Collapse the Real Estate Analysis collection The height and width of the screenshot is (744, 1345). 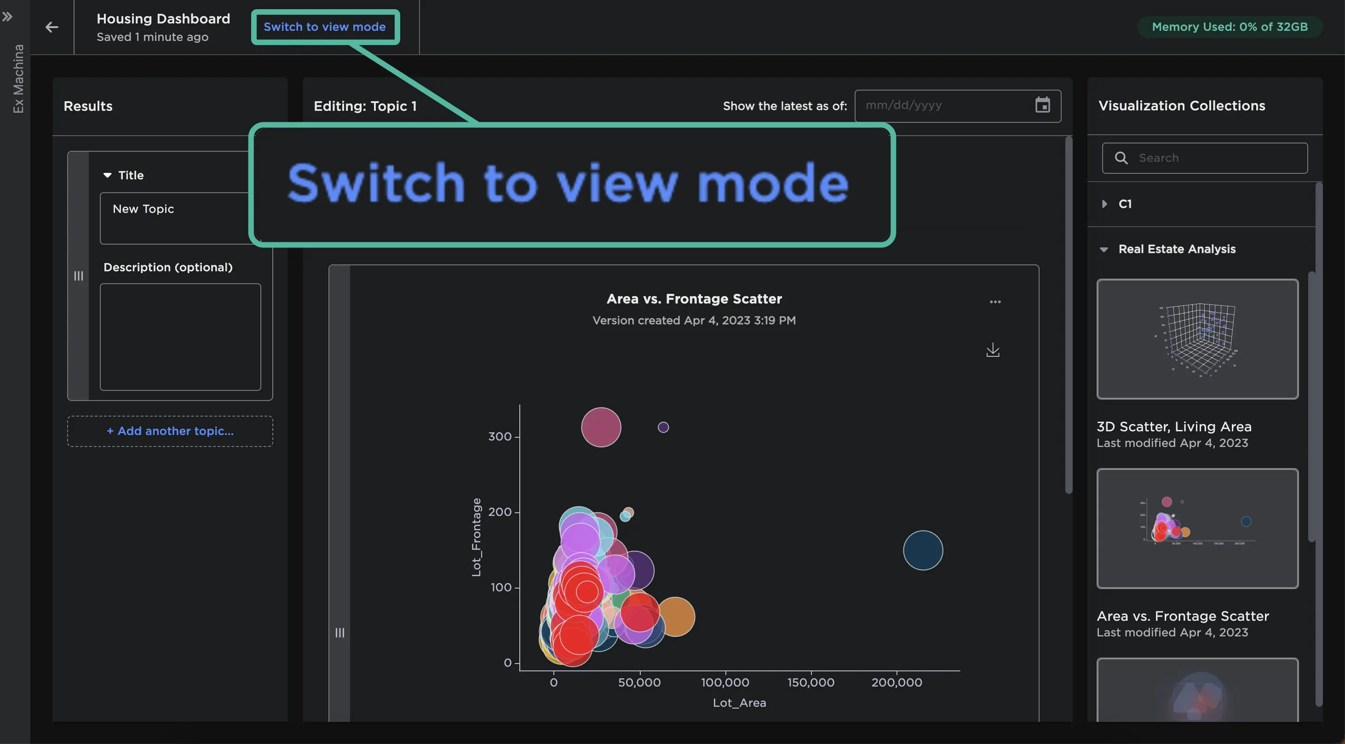pos(1104,250)
